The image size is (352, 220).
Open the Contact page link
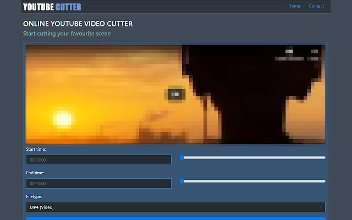(x=316, y=6)
